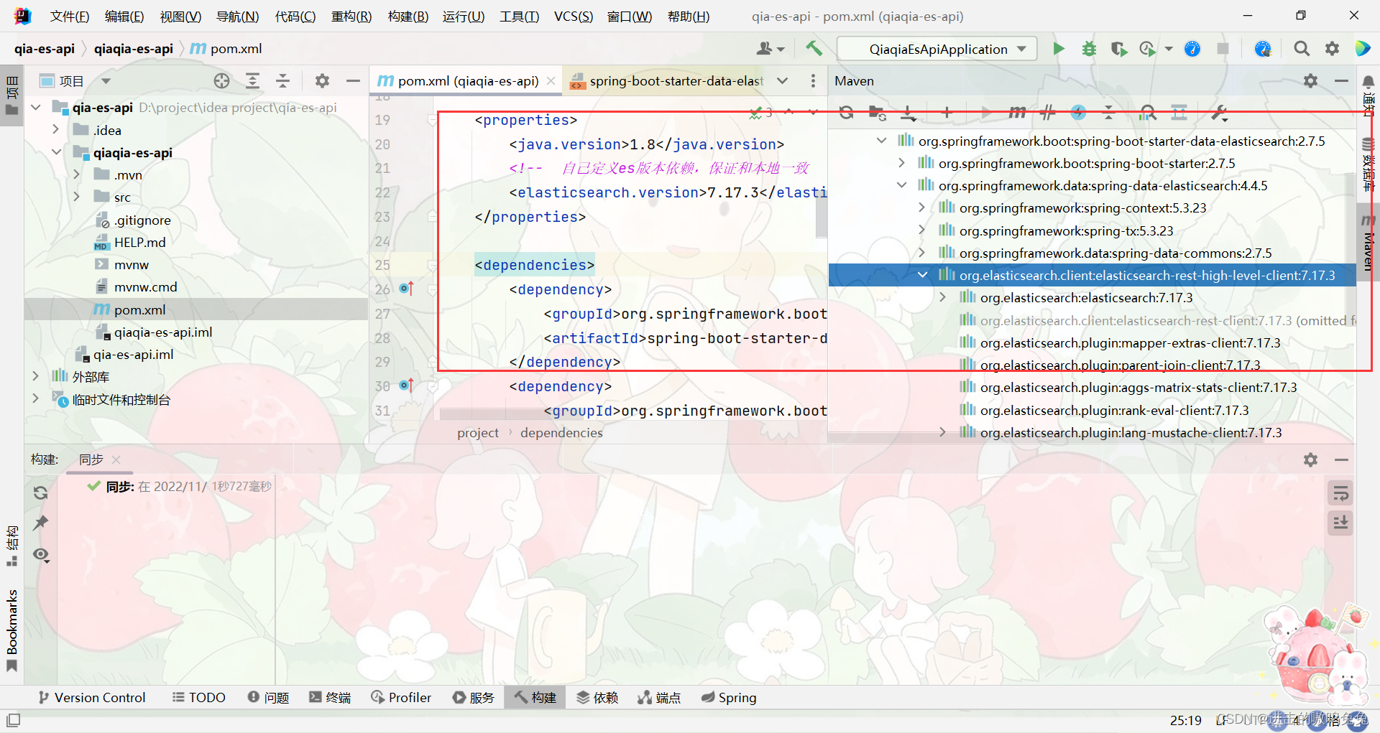Viewport: 1380px width, 733px height.
Task: Switch to spring-boot-starter-data-elasticsearch editor tab
Action: point(668,81)
